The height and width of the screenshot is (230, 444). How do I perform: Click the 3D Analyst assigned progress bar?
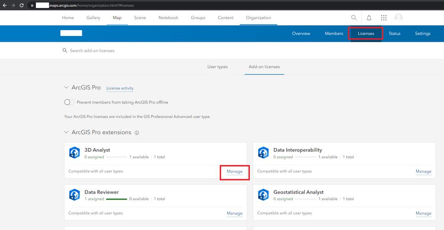point(116,157)
